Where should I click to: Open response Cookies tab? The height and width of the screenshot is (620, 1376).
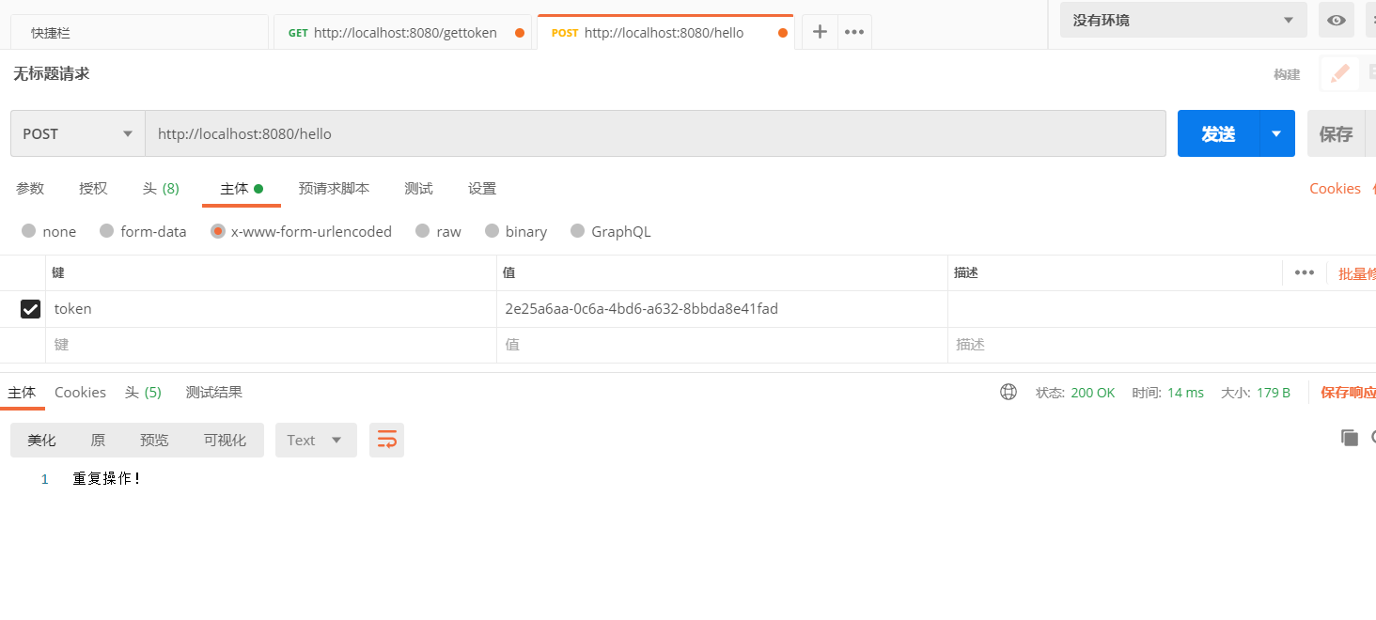[x=80, y=392]
